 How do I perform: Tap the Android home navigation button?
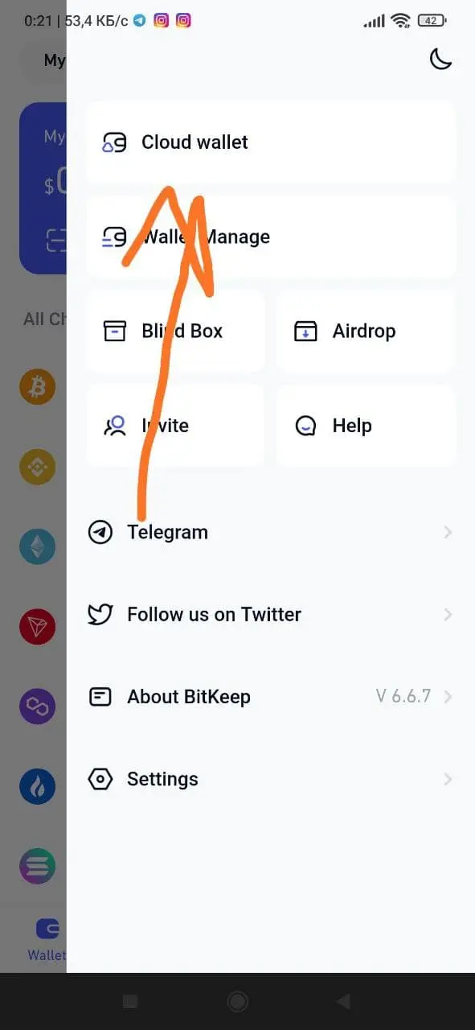(237, 1001)
